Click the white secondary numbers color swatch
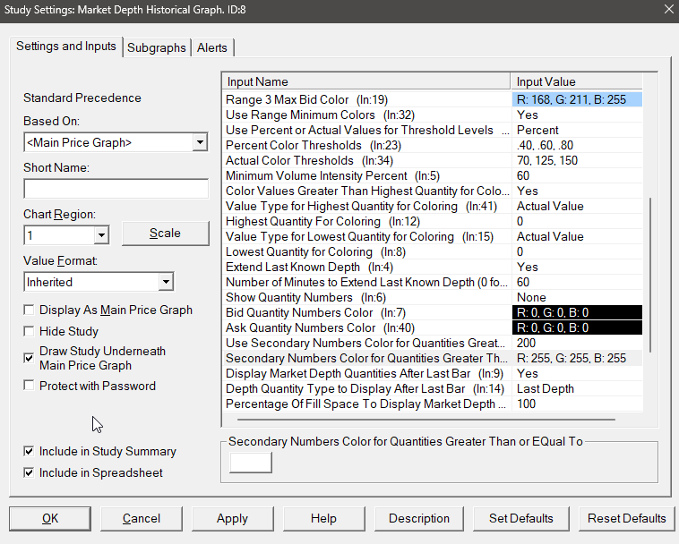The width and height of the screenshot is (679, 544). tap(251, 462)
